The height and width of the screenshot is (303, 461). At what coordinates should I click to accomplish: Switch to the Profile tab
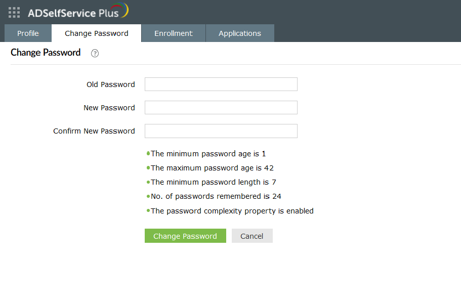tap(28, 33)
